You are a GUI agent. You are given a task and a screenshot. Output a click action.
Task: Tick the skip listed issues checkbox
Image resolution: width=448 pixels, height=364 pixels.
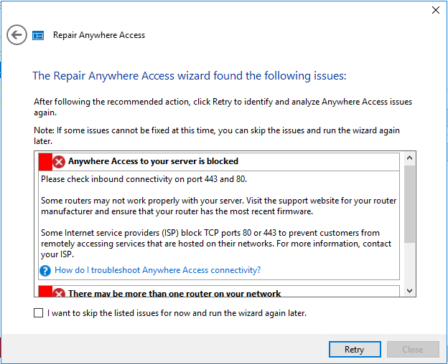39,312
